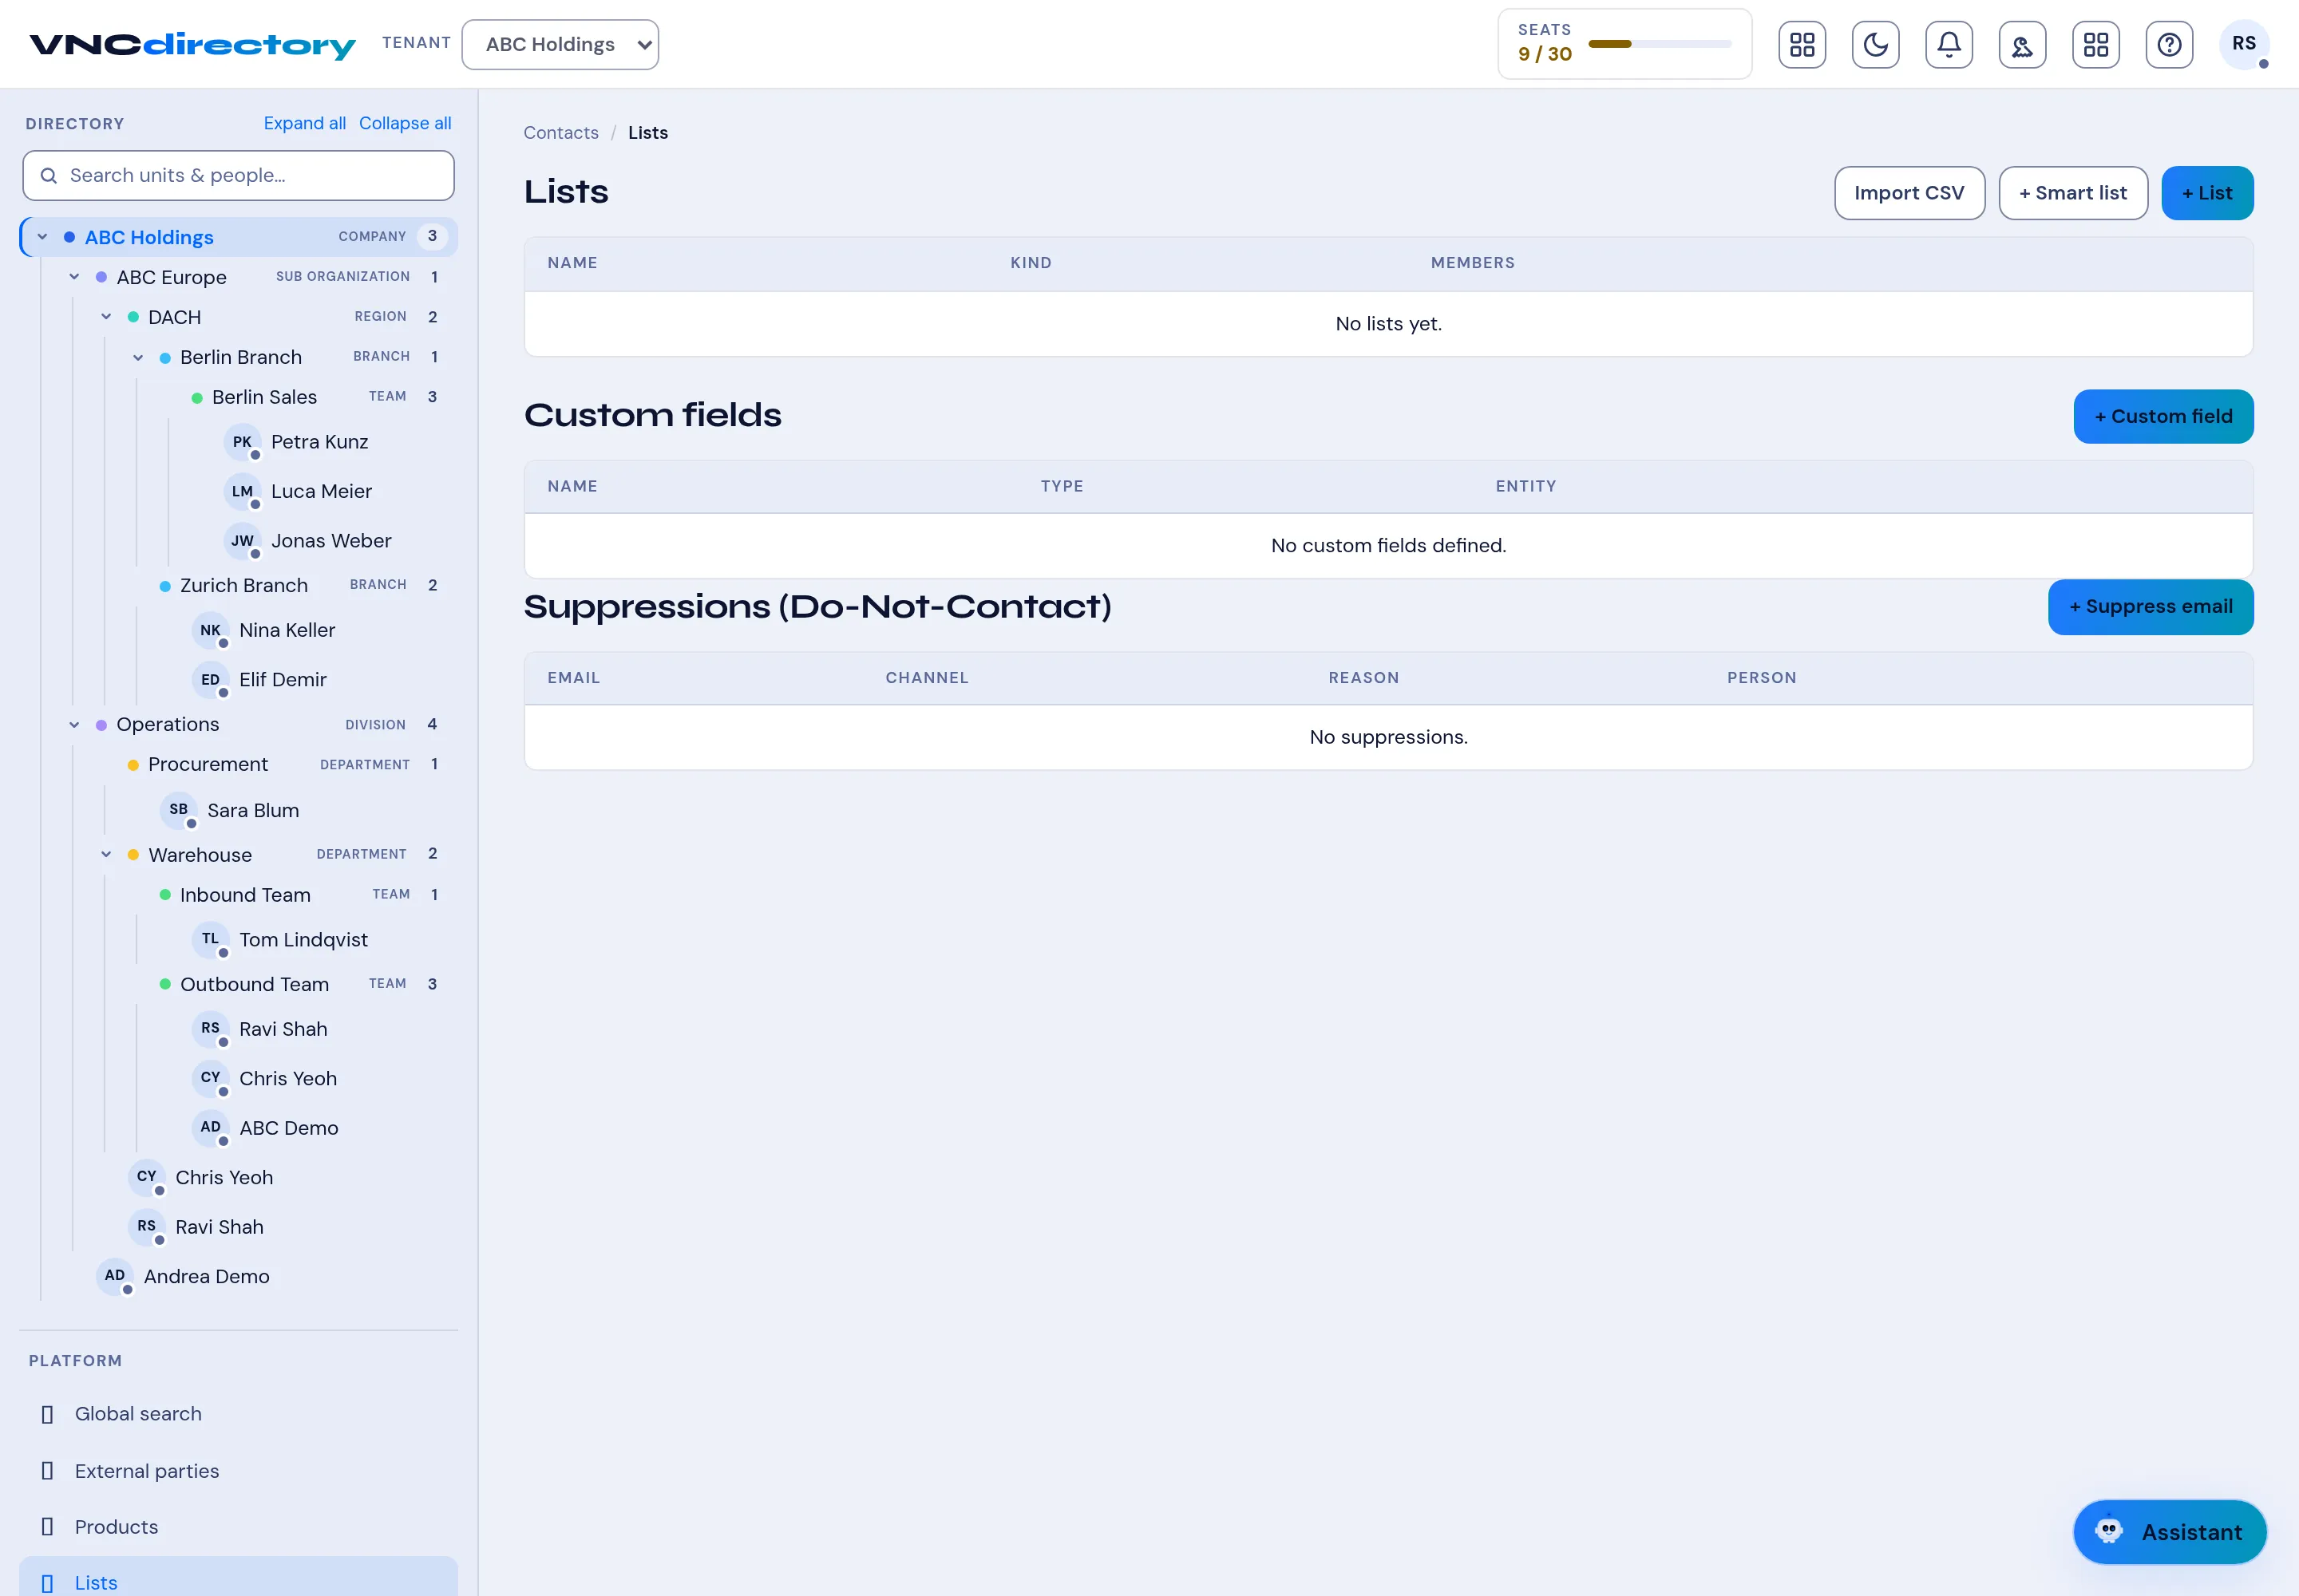Screen dimensions: 2299x1596
Task: Click the Import CSV button
Action: [x=1909, y=193]
